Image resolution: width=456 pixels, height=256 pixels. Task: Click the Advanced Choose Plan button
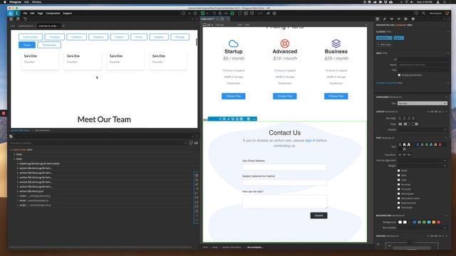tap(285, 96)
